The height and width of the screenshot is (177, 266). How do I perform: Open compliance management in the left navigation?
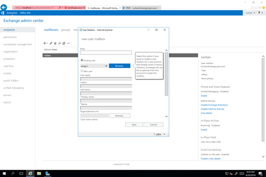18,44
